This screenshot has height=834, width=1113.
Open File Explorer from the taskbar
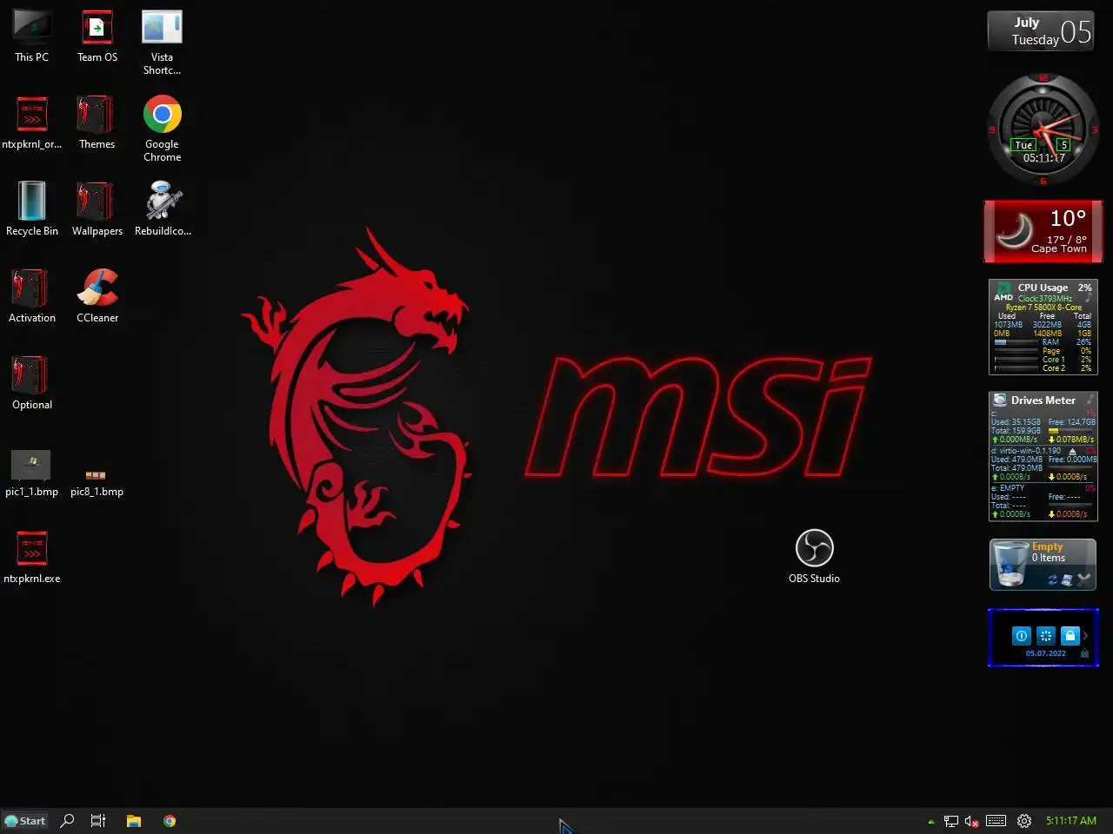point(133,821)
